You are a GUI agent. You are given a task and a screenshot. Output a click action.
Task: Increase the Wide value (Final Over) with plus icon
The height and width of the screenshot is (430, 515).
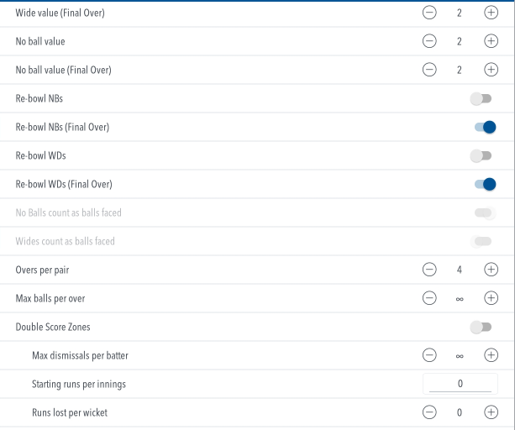pyautogui.click(x=491, y=13)
